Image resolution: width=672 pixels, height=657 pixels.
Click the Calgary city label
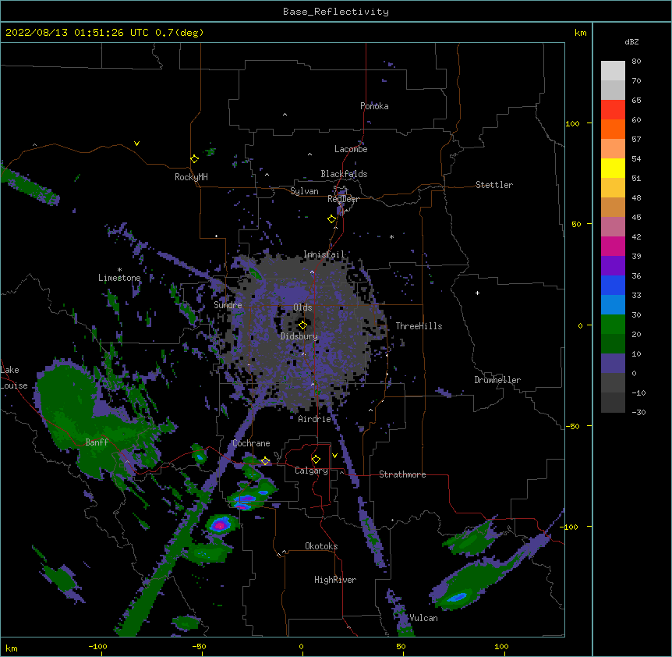311,471
